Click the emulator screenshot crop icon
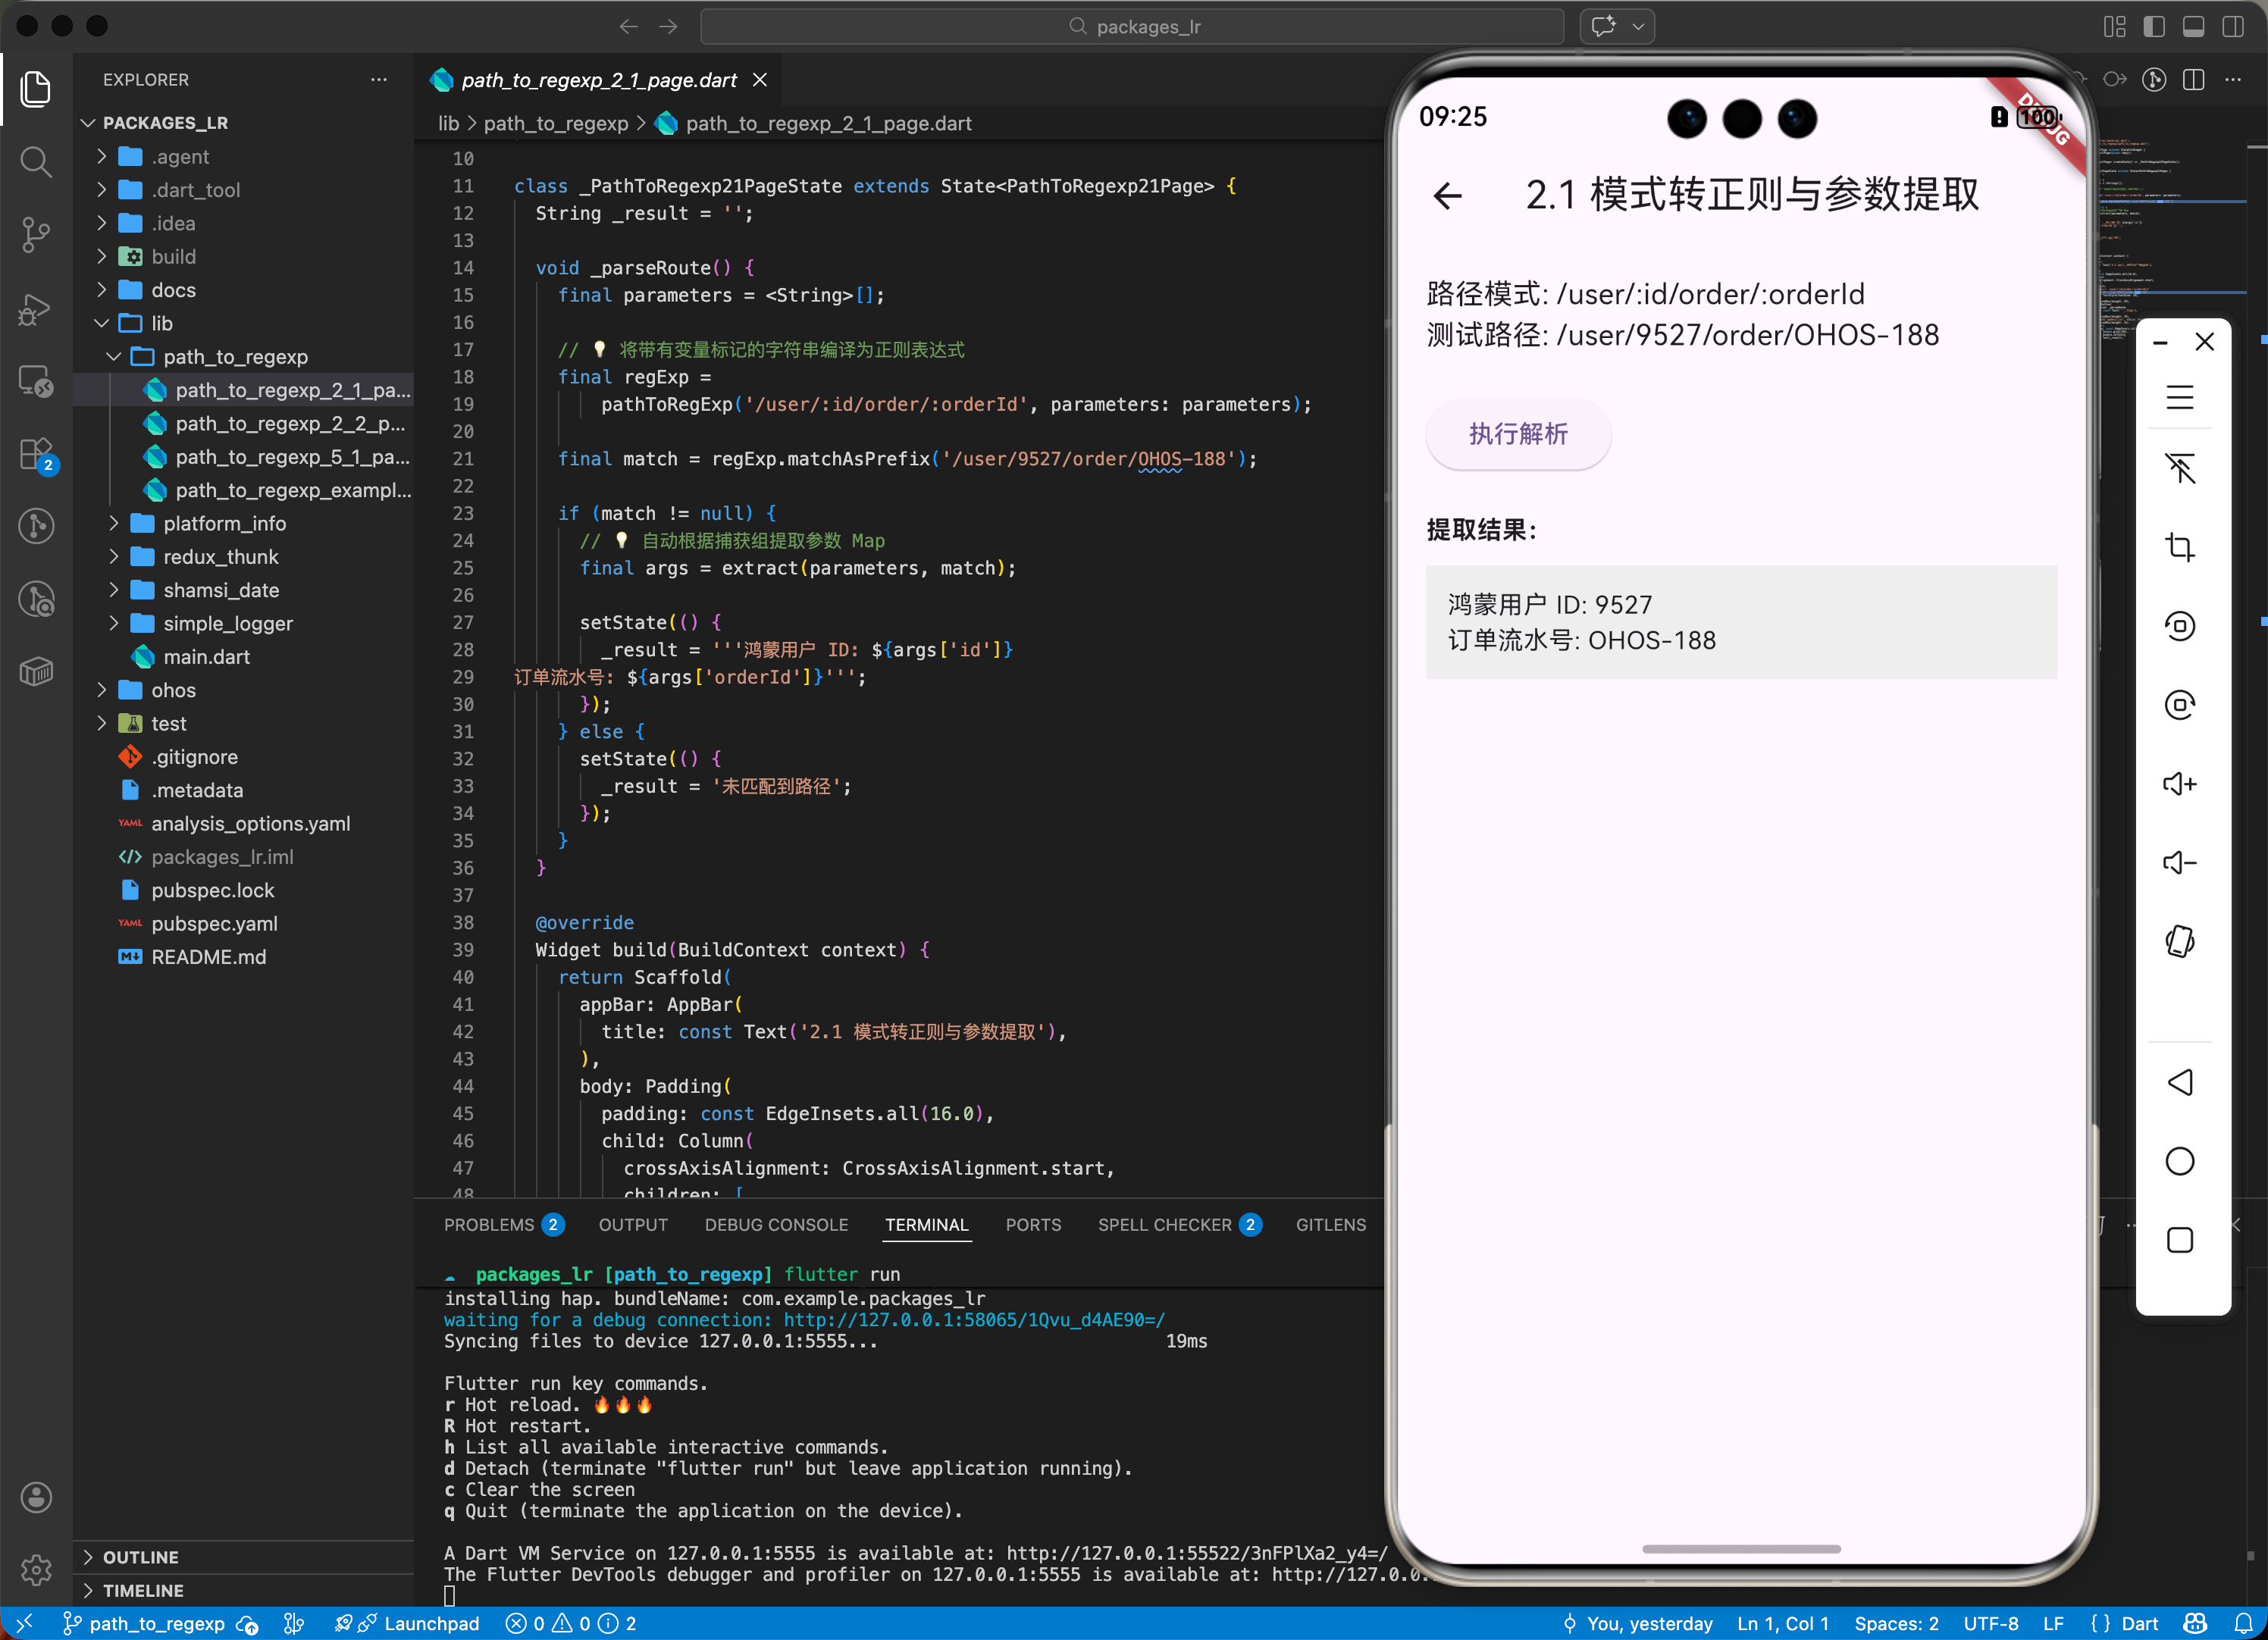Viewport: 2268px width, 1640px height. (x=2179, y=547)
